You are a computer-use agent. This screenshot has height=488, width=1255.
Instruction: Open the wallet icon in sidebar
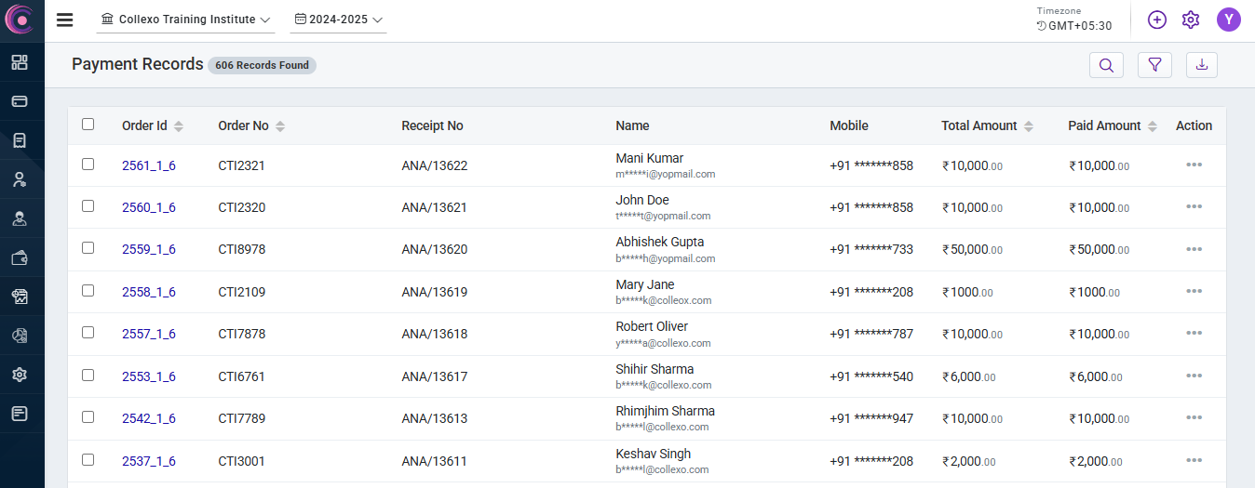(x=20, y=258)
